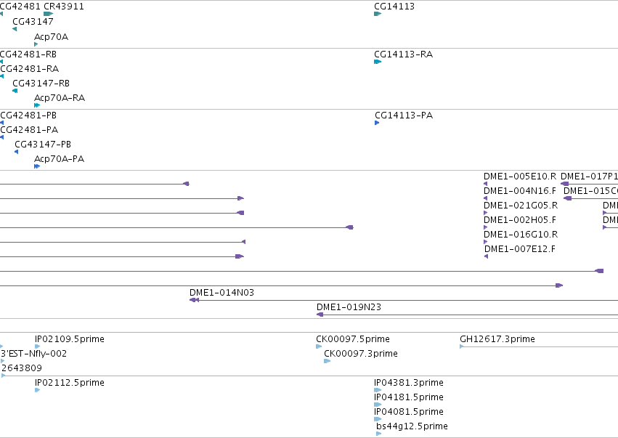Screen dimensions: 618x438
Task: Select the 3'EST-Nfly-002 label
Action: 34,354
